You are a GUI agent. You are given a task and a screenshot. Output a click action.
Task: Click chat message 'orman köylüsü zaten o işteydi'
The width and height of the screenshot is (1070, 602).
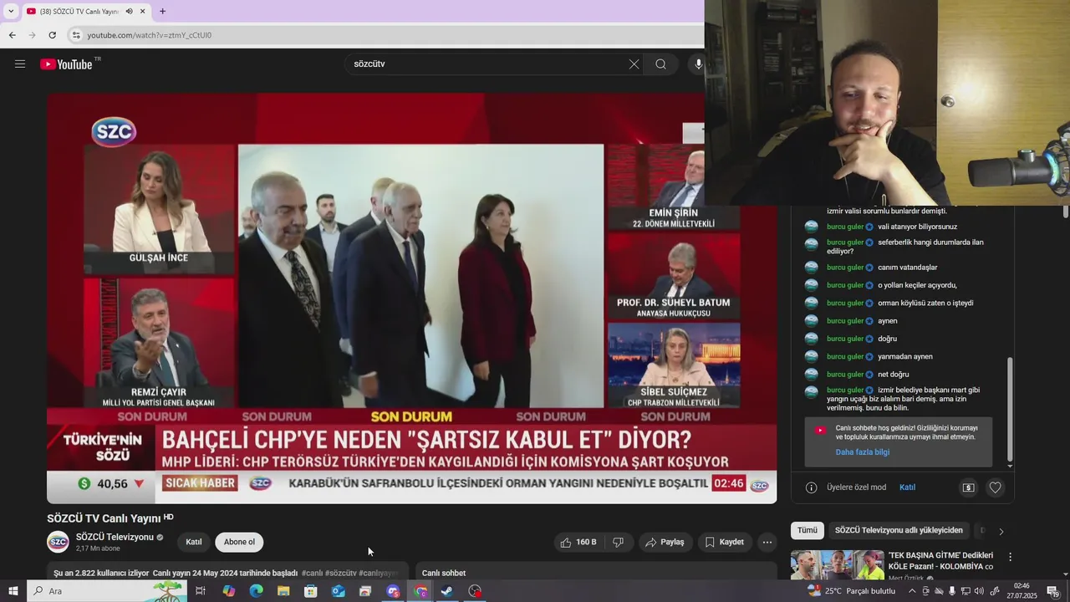point(925,303)
